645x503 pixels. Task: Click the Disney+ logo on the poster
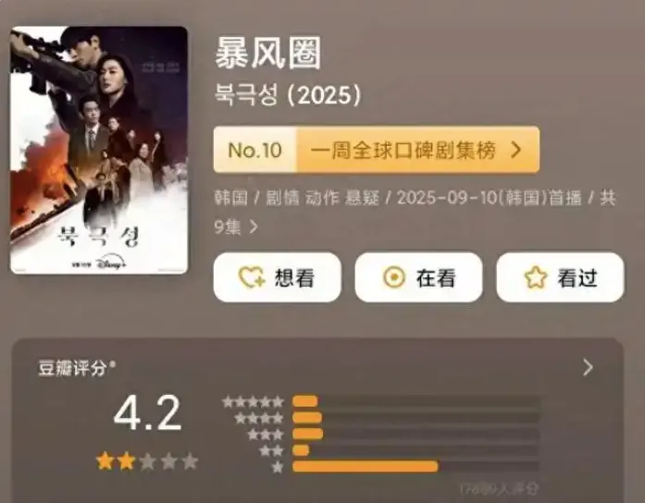pos(111,264)
